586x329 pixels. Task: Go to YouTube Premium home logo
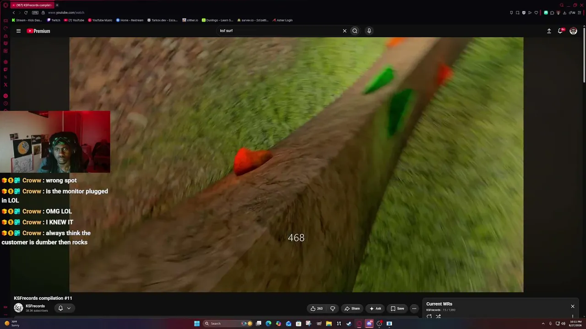pos(38,31)
